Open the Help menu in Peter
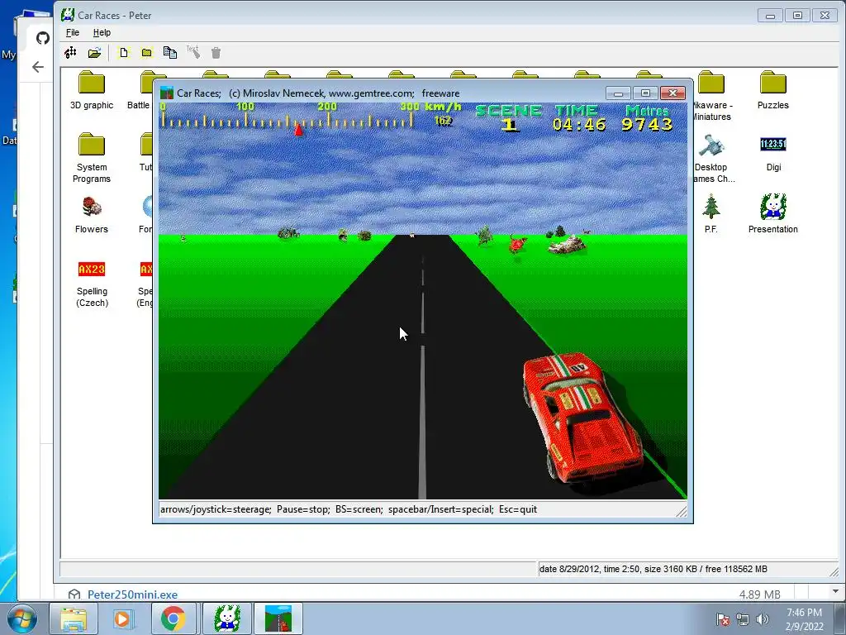The image size is (846, 635). (102, 32)
